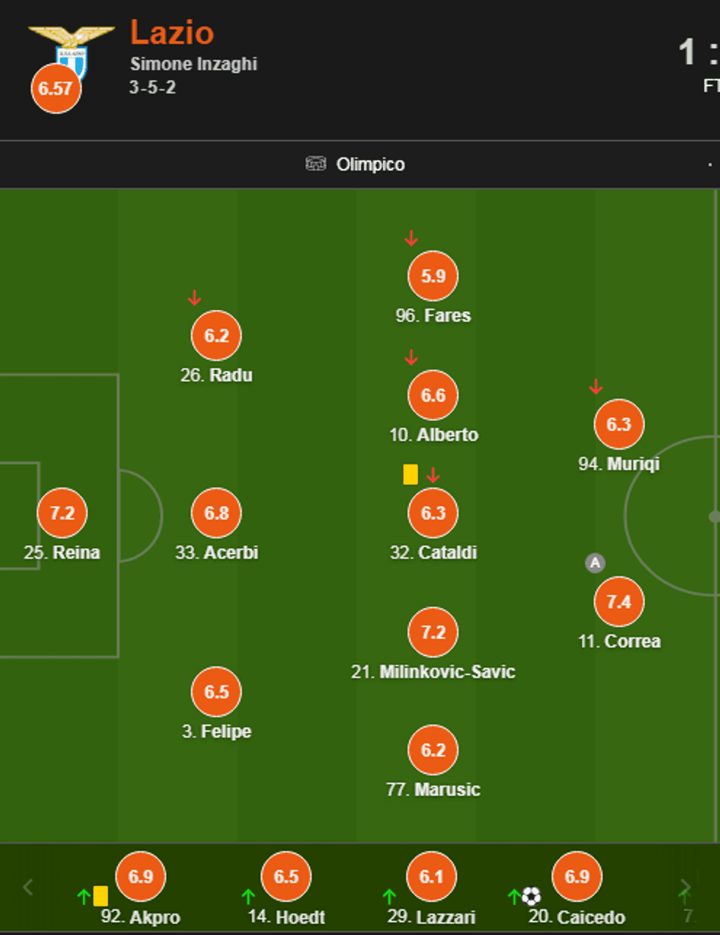The width and height of the screenshot is (720, 935).
Task: Click Felipe's 6.5 rating circle
Action: coord(217,692)
